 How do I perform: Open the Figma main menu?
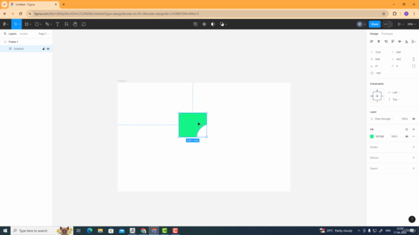pyautogui.click(x=5, y=24)
